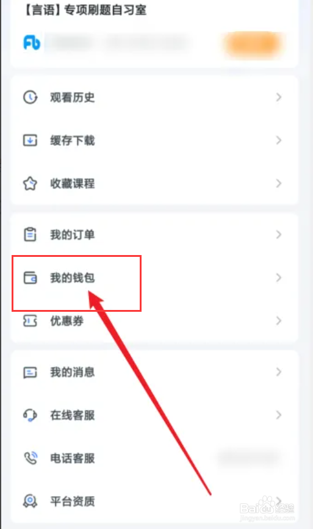
Task: Tap the phone icon for 电话客服
Action: 31,458
